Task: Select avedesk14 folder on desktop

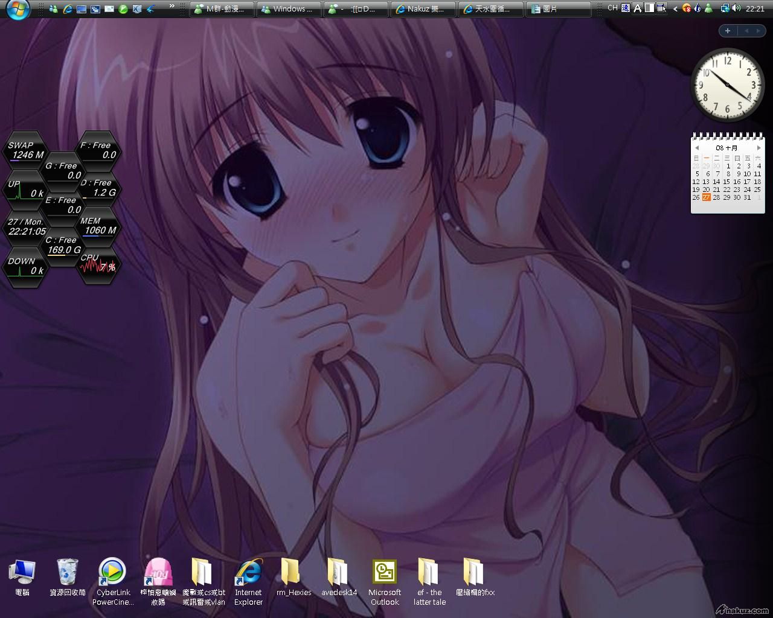Action: pos(339,578)
